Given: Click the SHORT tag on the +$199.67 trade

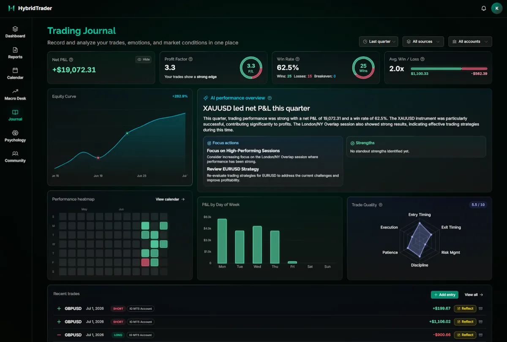Looking at the screenshot, I should point(118,309).
